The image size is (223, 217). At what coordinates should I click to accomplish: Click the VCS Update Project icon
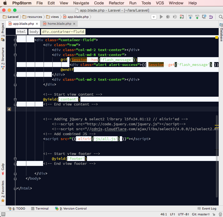tap(190, 17)
